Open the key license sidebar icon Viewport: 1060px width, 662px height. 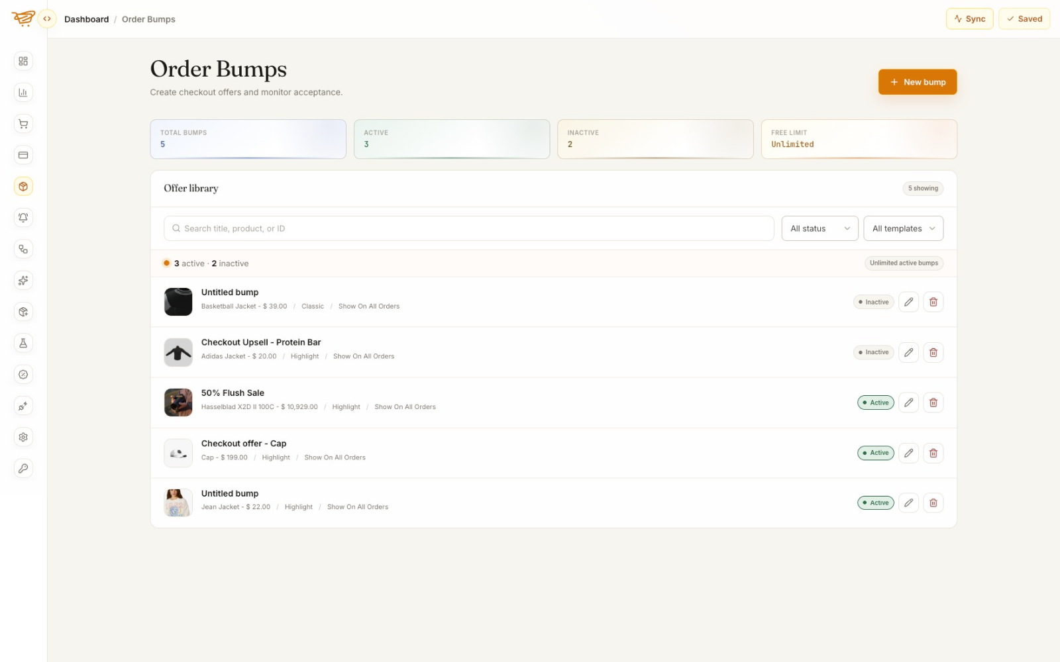pos(23,469)
